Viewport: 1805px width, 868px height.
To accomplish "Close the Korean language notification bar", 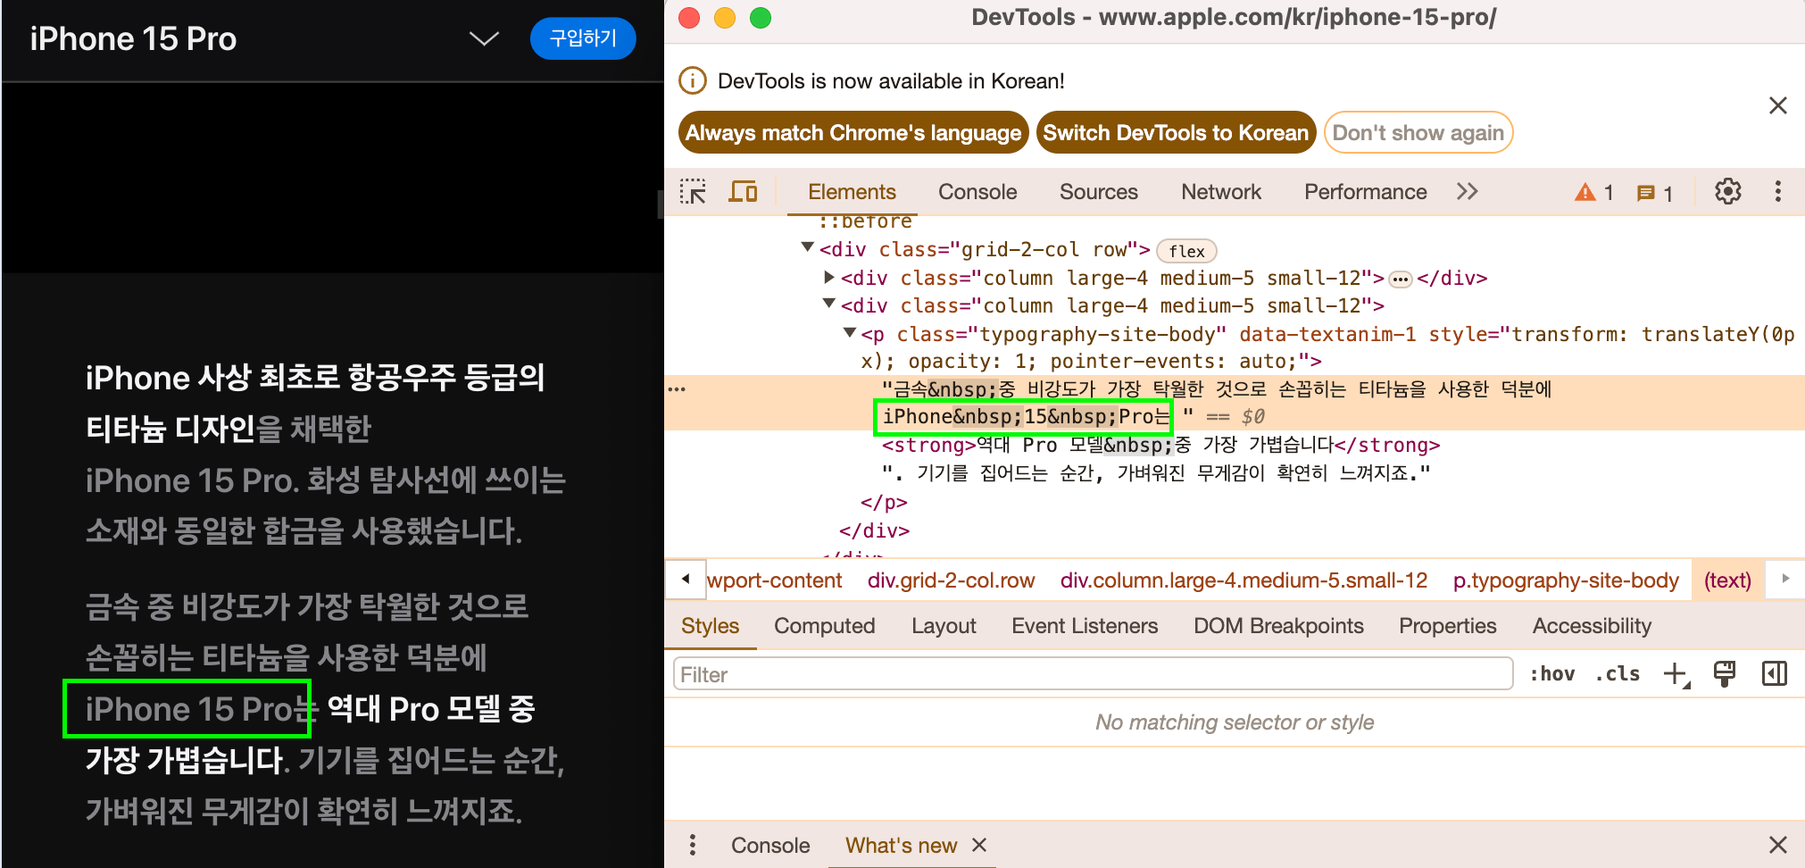I will pyautogui.click(x=1778, y=105).
